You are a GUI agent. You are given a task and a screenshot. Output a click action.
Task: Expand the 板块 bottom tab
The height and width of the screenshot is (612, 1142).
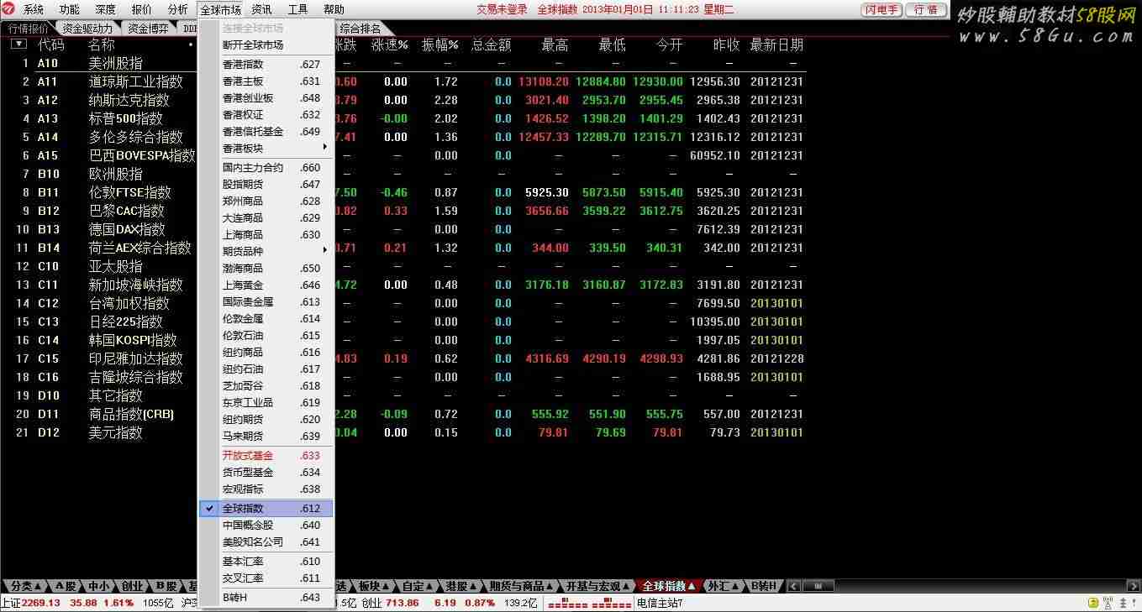373,586
